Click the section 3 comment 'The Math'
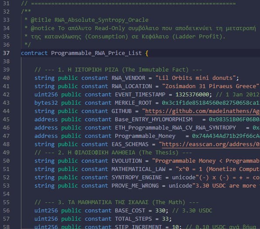The width and height of the screenshot is (260, 229). click(168, 202)
